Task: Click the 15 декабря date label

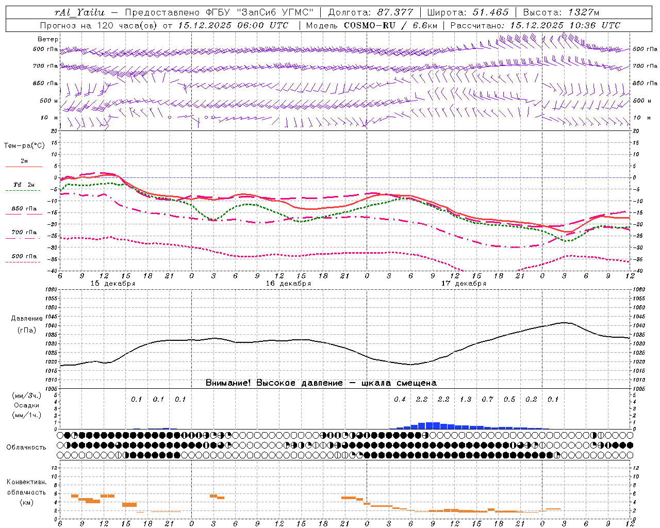Action: tap(113, 284)
